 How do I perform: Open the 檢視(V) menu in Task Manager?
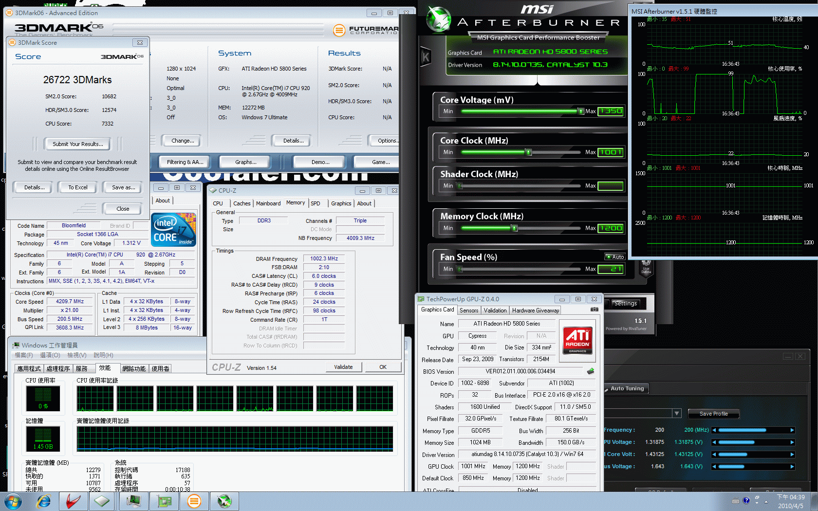pos(77,355)
